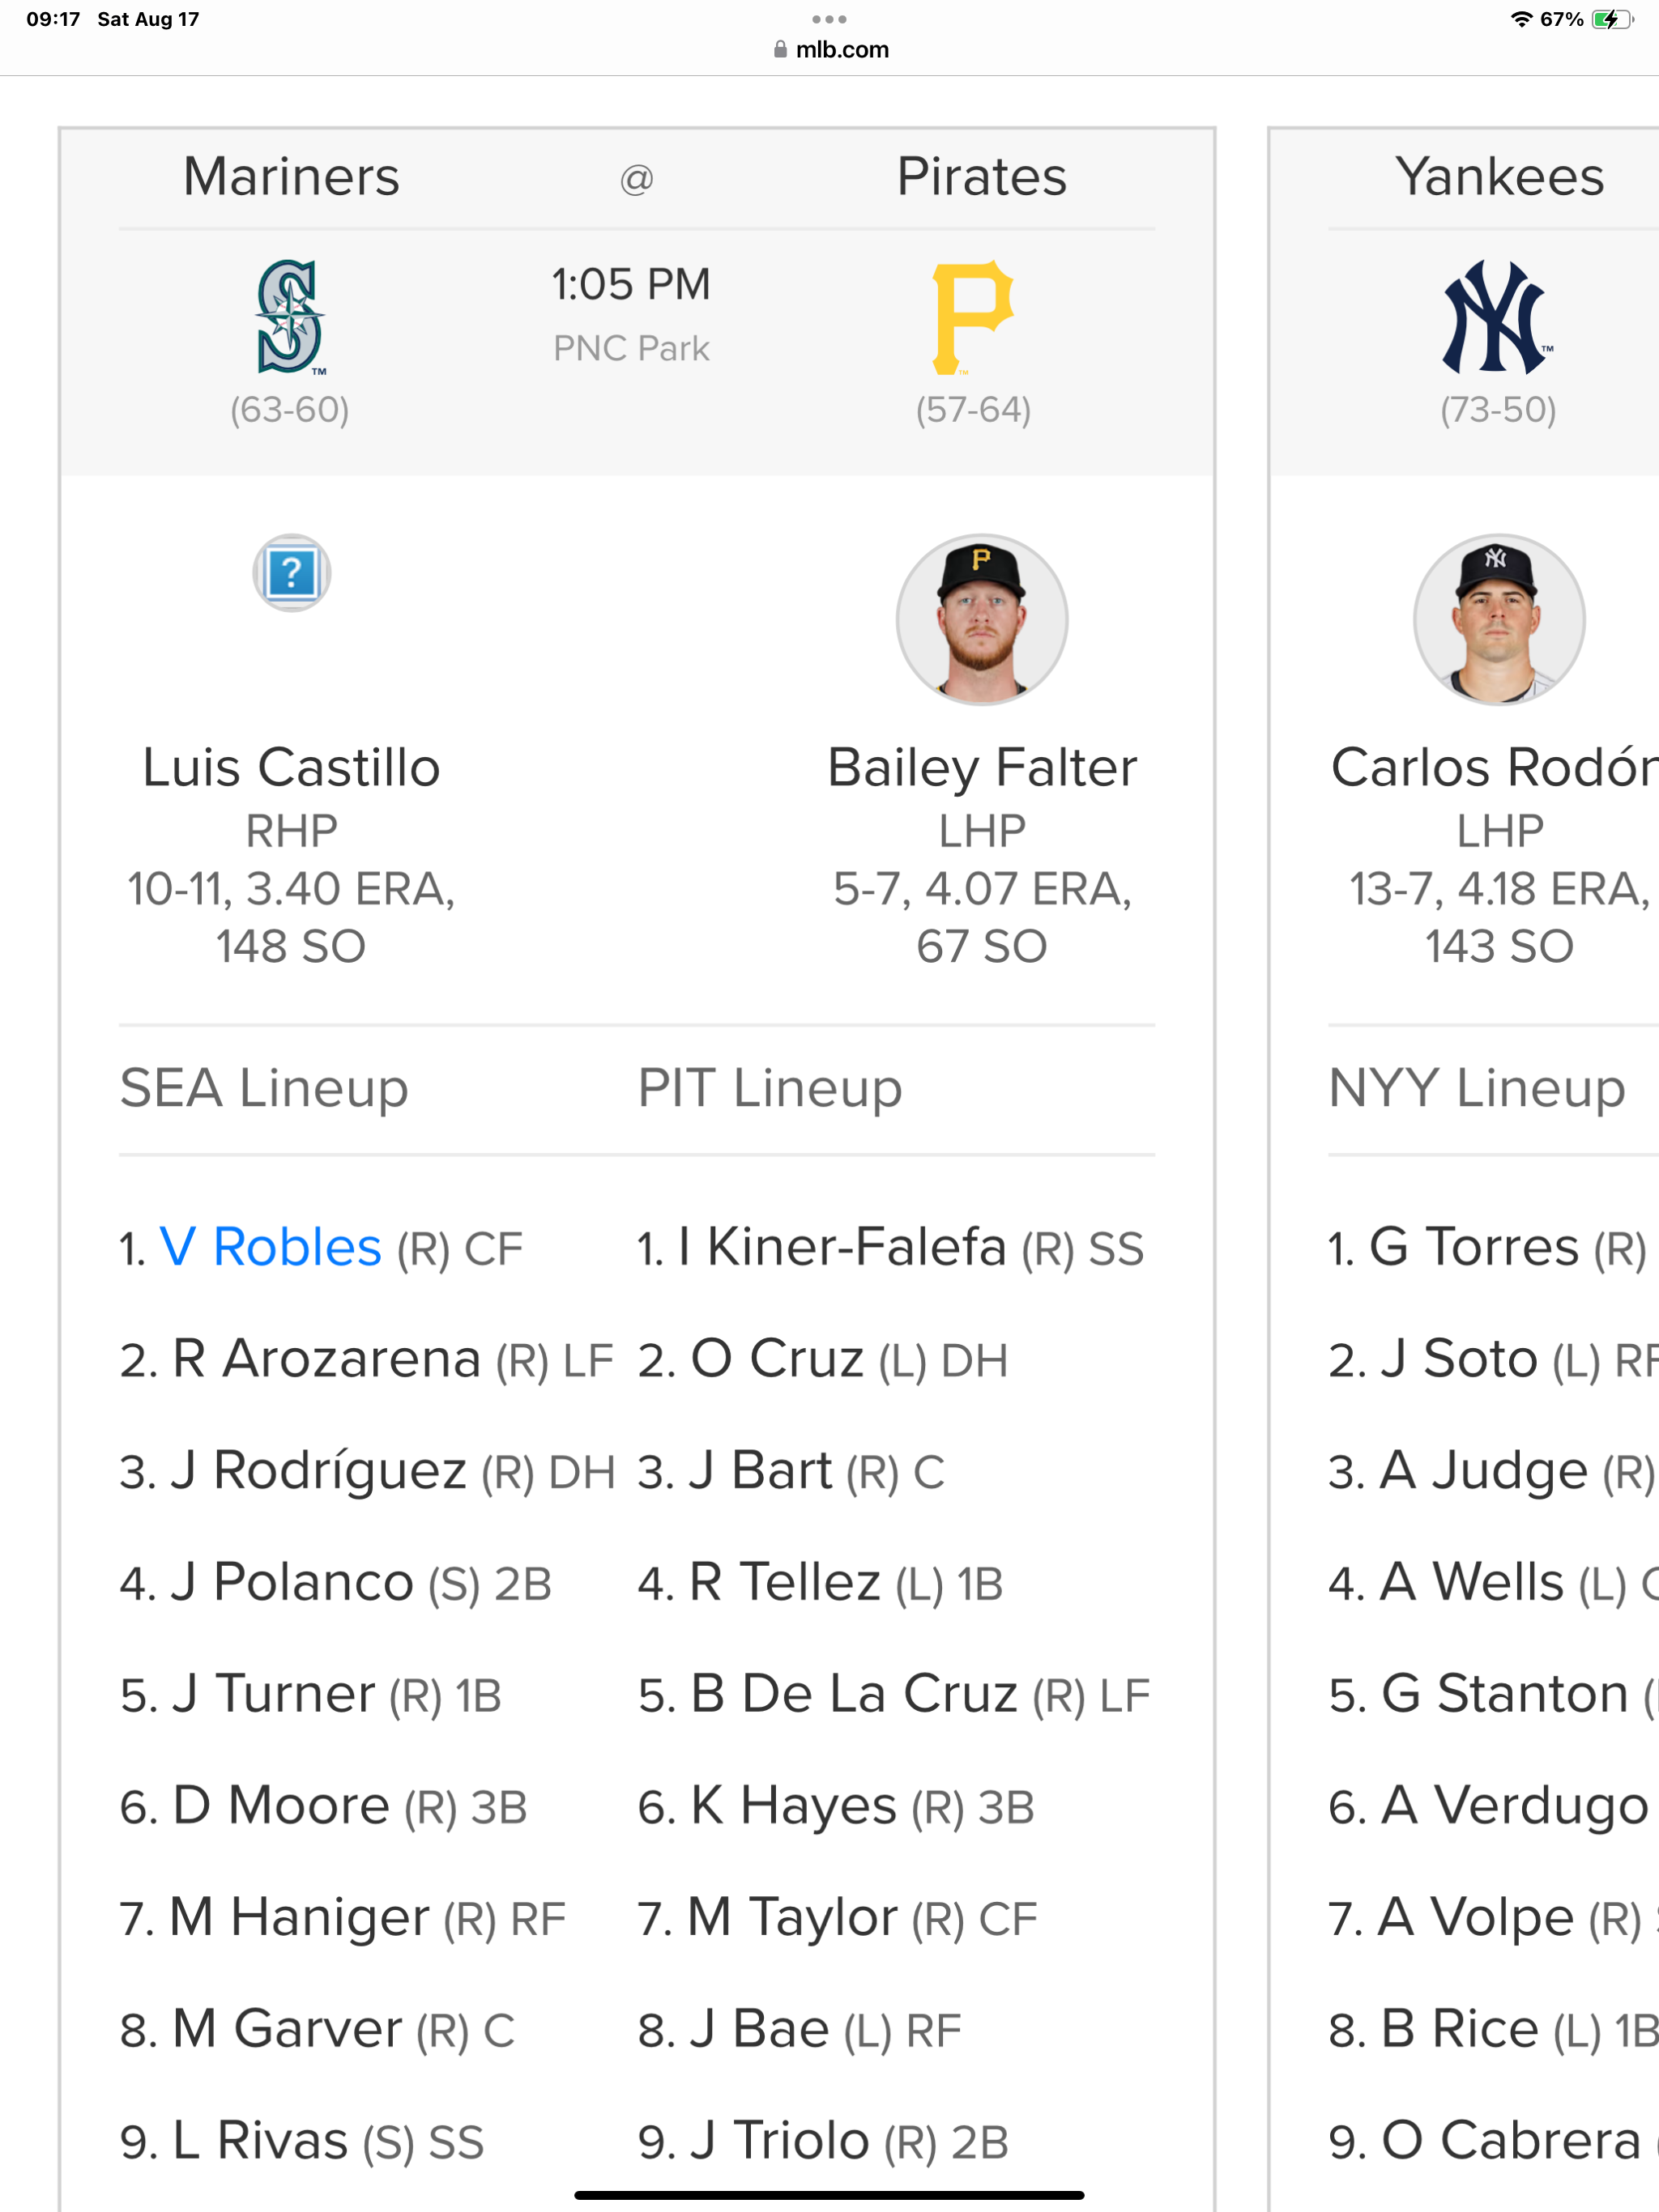This screenshot has height=2212, width=1659.
Task: Select Bailey Falter pitcher name
Action: click(x=982, y=768)
